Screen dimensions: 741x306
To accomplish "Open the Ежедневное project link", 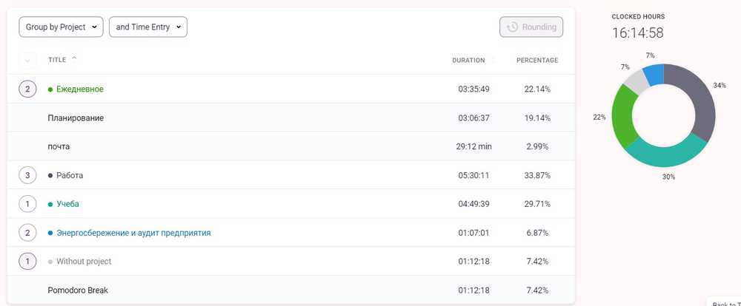I will tap(79, 89).
